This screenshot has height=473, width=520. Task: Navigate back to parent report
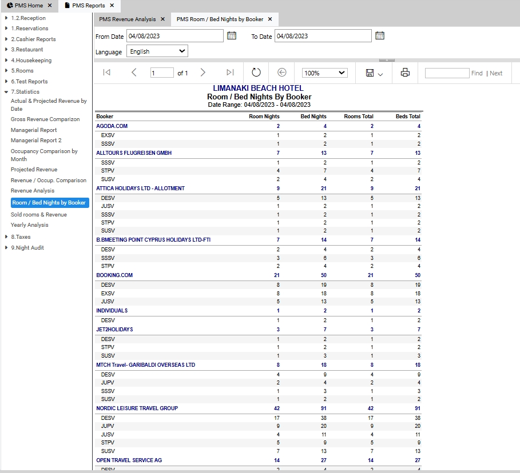pos(281,72)
